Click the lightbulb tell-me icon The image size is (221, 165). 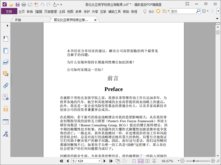[145, 11]
